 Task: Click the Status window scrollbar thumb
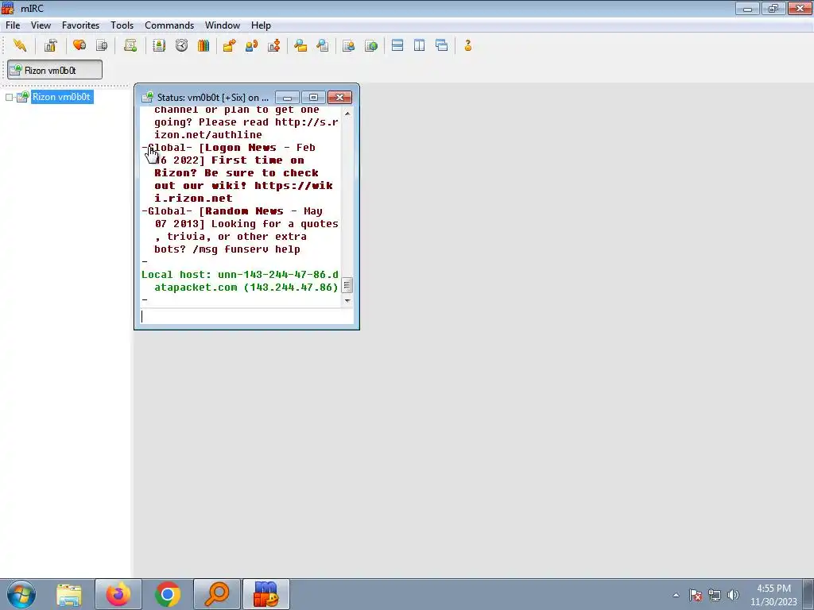point(347,285)
